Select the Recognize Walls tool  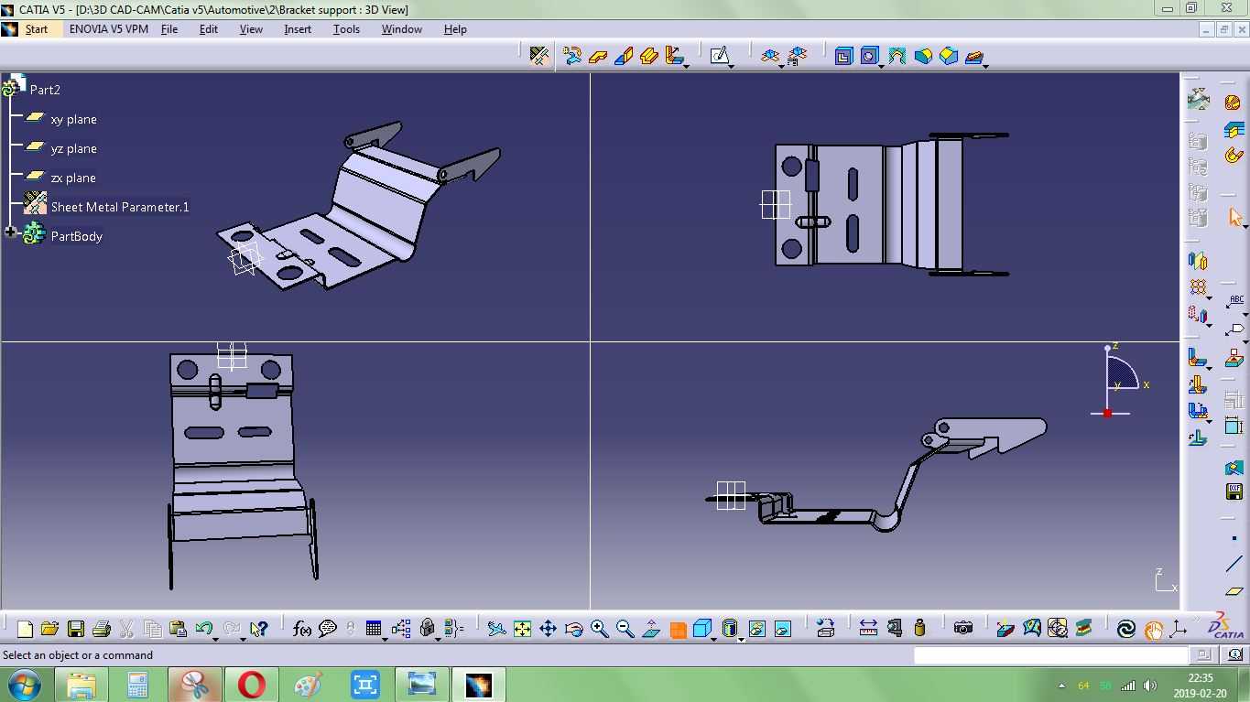(573, 56)
